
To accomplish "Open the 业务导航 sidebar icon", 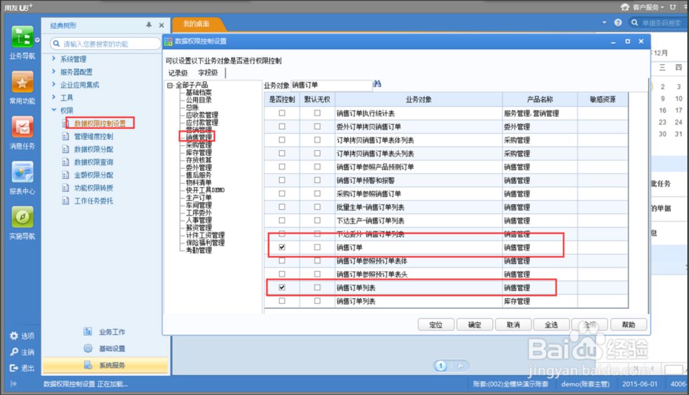I will pos(22,38).
